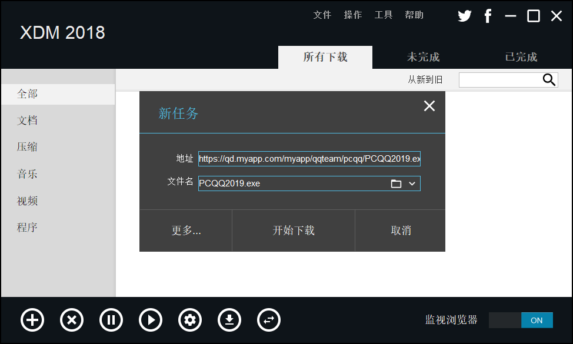
Task: Click the 开始下载 button
Action: [x=294, y=231]
